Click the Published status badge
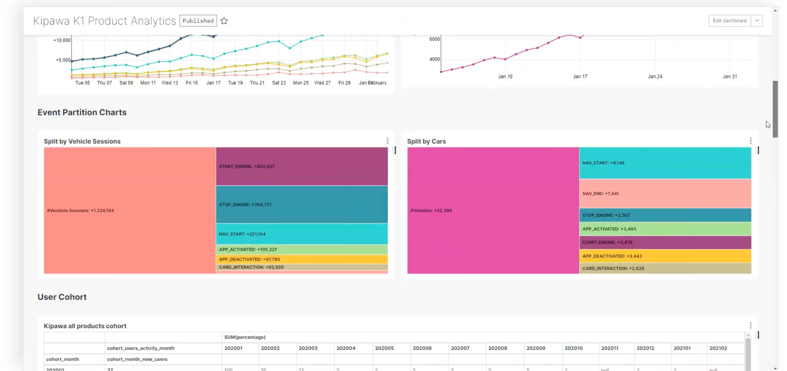The height and width of the screenshot is (371, 787). tap(198, 21)
